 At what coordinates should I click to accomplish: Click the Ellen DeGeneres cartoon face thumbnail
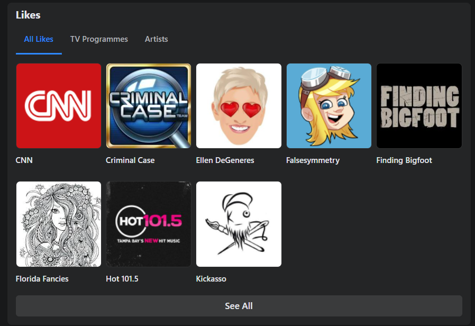click(x=239, y=106)
